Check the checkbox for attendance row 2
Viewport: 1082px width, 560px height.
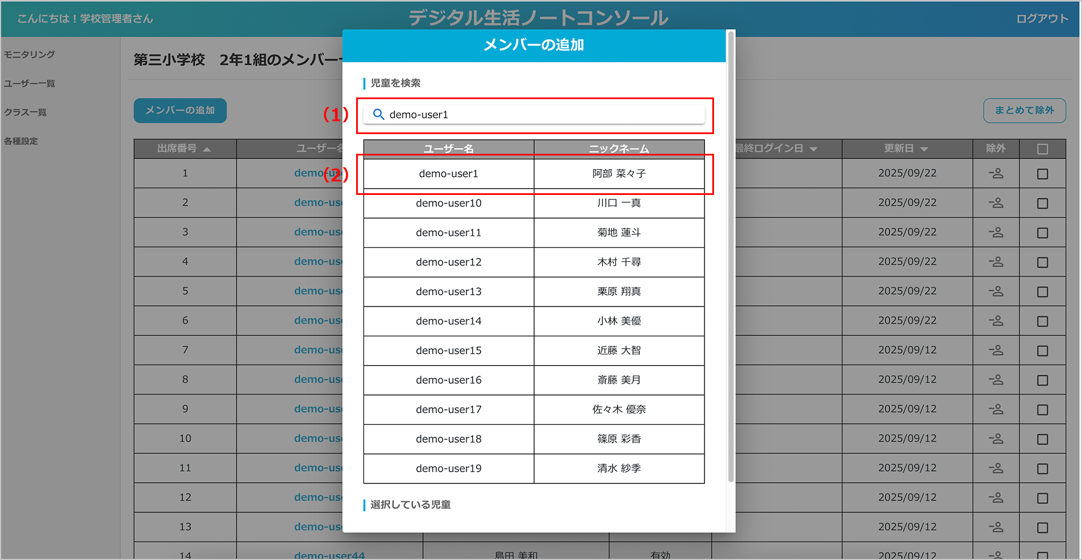coord(1043,203)
